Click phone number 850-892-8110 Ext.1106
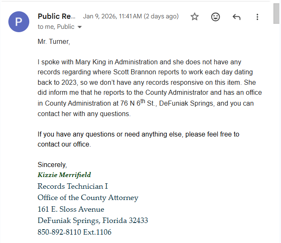281x243 pixels. (74, 232)
